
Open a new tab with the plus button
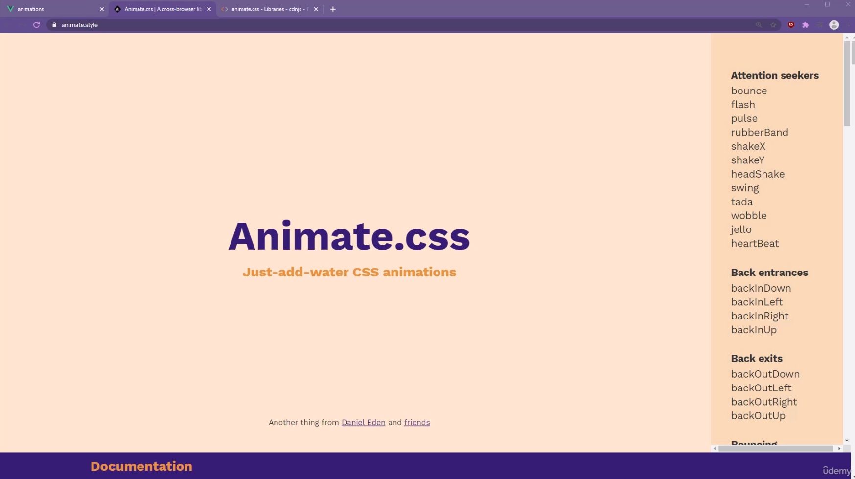coord(333,9)
